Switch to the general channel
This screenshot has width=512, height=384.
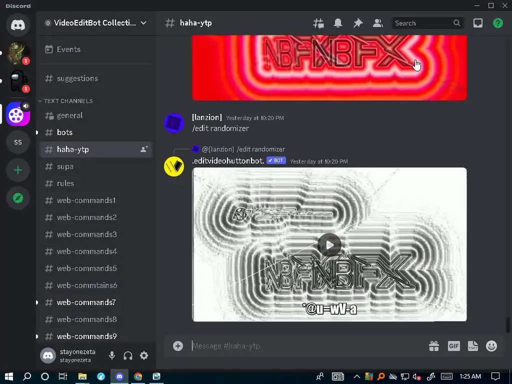pyautogui.click(x=95, y=115)
